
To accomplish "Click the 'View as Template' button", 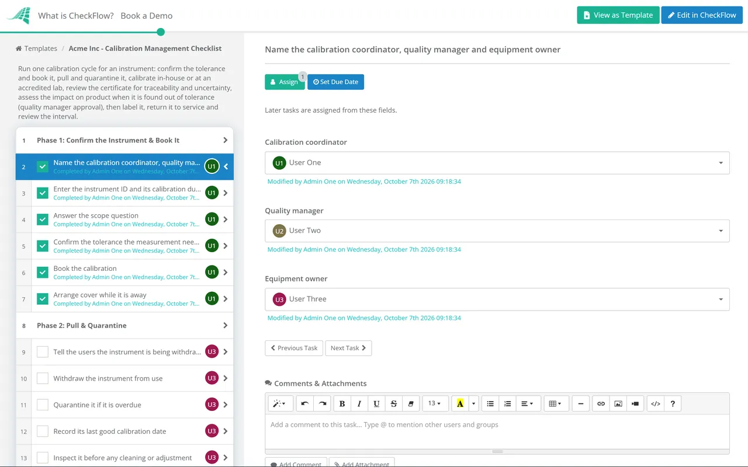I will pos(618,15).
